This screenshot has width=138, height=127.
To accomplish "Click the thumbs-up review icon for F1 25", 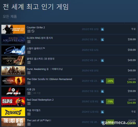I will click(x=102, y=91).
